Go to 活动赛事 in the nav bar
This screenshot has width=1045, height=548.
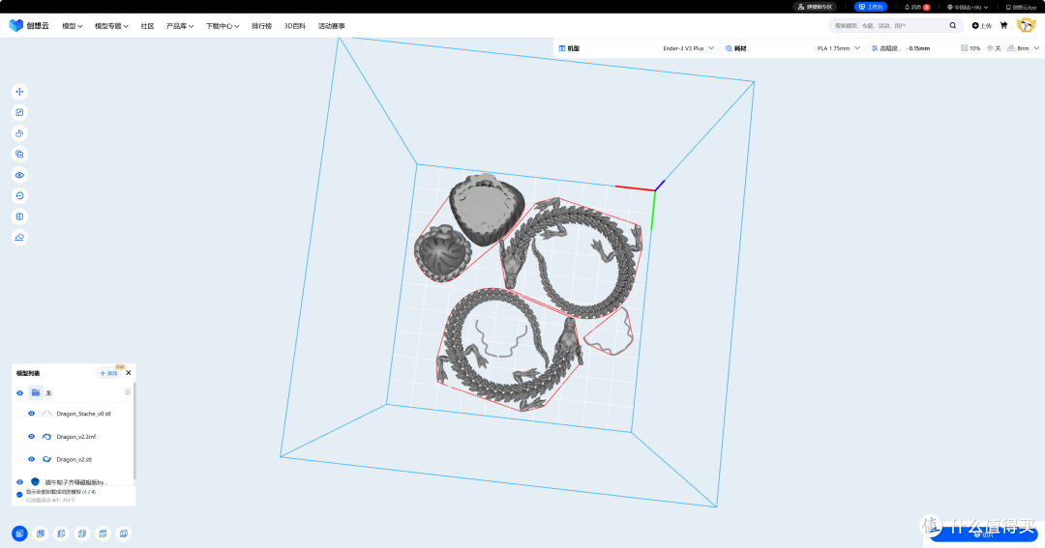[x=331, y=26]
